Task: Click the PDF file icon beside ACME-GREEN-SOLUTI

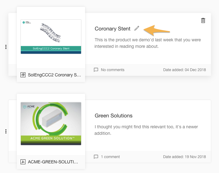Action: click(23, 162)
